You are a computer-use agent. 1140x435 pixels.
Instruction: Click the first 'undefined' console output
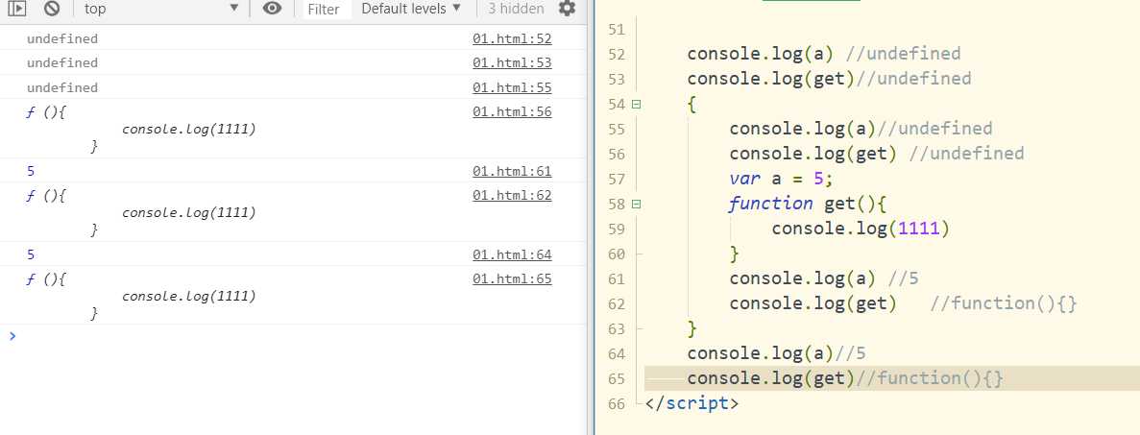coord(61,39)
